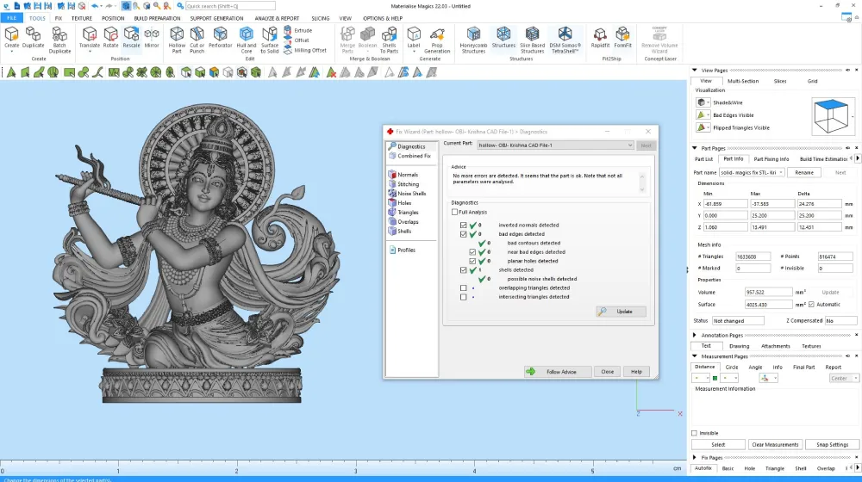Screen dimensions: 862x482
Task: Select Profiles in Fix Wizard list
Action: click(x=406, y=250)
